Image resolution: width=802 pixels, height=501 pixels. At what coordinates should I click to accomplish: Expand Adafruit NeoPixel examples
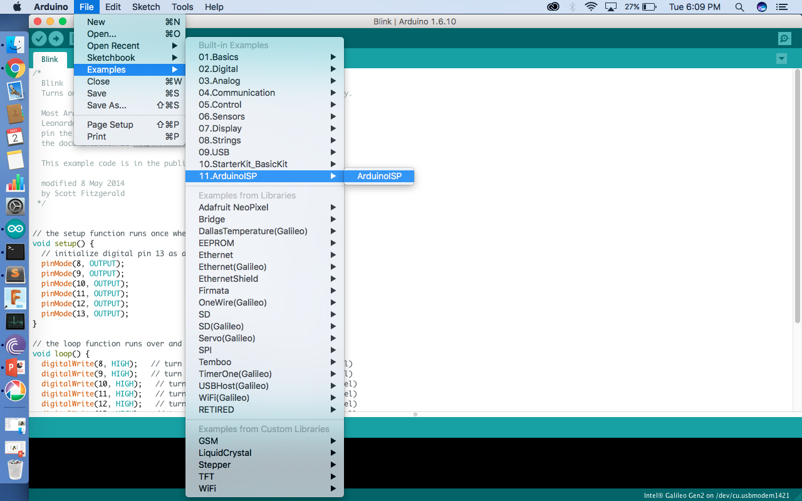click(264, 207)
